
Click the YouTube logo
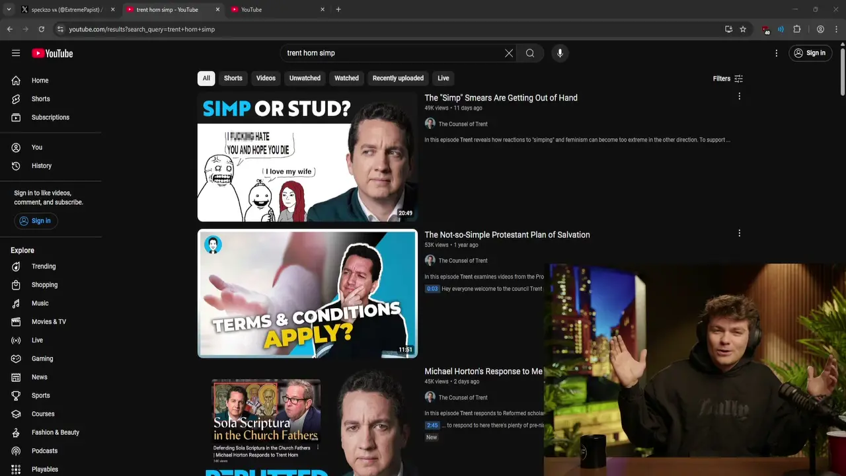pyautogui.click(x=52, y=54)
